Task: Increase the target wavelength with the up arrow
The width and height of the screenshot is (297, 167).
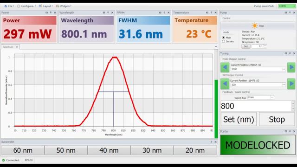Action: click(x=293, y=103)
